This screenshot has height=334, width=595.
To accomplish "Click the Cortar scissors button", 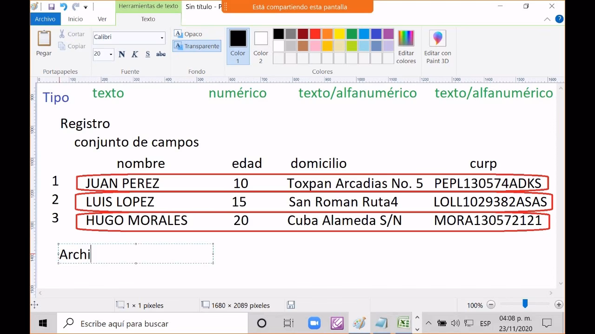I will pyautogui.click(x=72, y=34).
